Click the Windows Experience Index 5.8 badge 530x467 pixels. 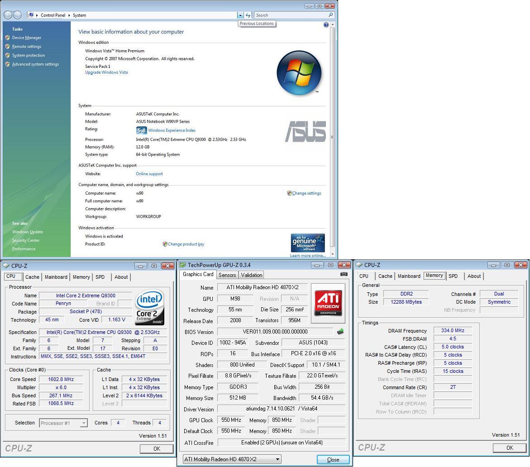(x=141, y=130)
